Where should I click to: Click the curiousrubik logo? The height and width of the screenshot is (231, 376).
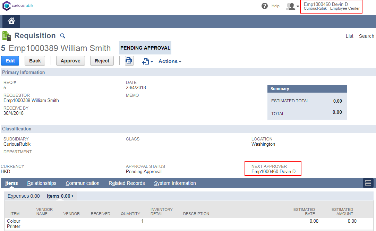pos(17,6)
